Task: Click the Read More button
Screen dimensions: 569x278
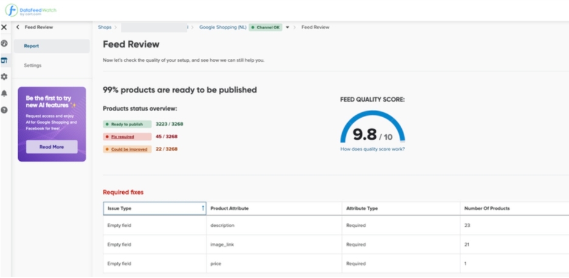Action: point(52,147)
